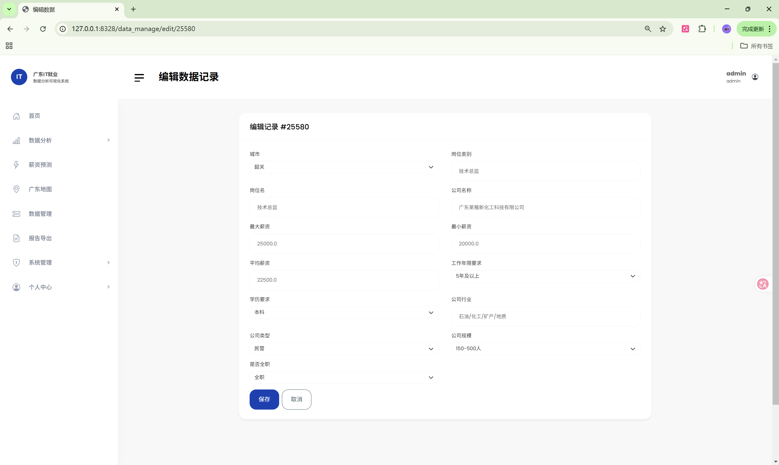Click the hamburger menu next to 编辑数据记录
Screen dimensions: 779x465
coord(139,77)
